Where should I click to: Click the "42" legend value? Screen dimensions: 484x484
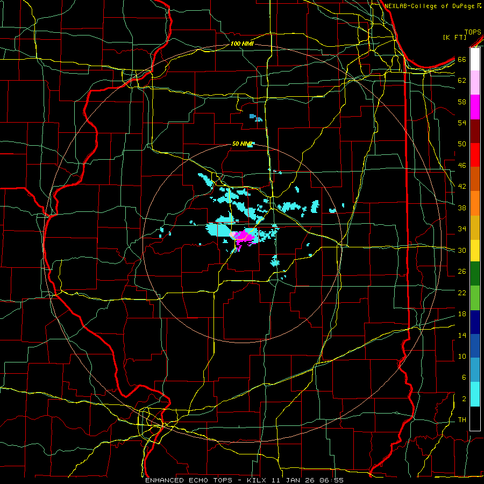click(462, 187)
